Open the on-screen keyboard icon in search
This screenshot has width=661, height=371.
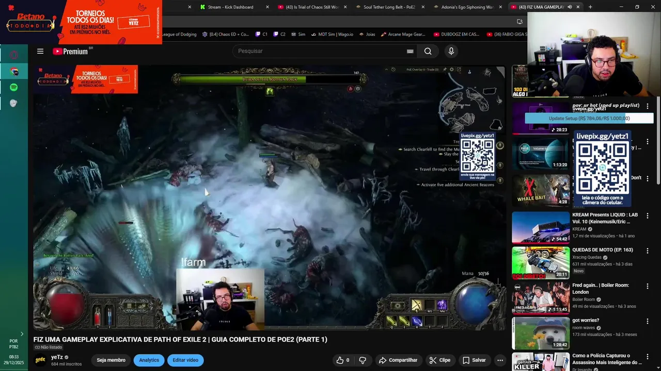coord(410,51)
